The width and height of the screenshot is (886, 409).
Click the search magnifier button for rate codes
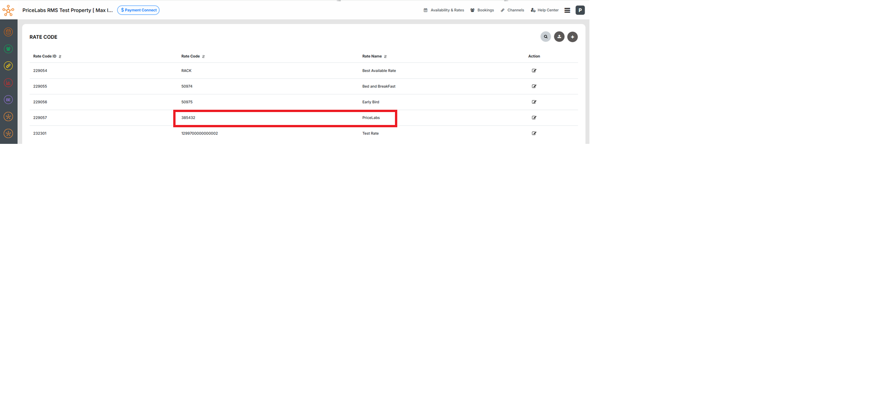point(546,37)
